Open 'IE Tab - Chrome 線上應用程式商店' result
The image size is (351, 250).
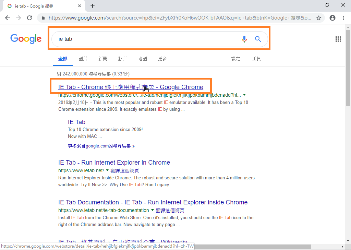point(131,87)
